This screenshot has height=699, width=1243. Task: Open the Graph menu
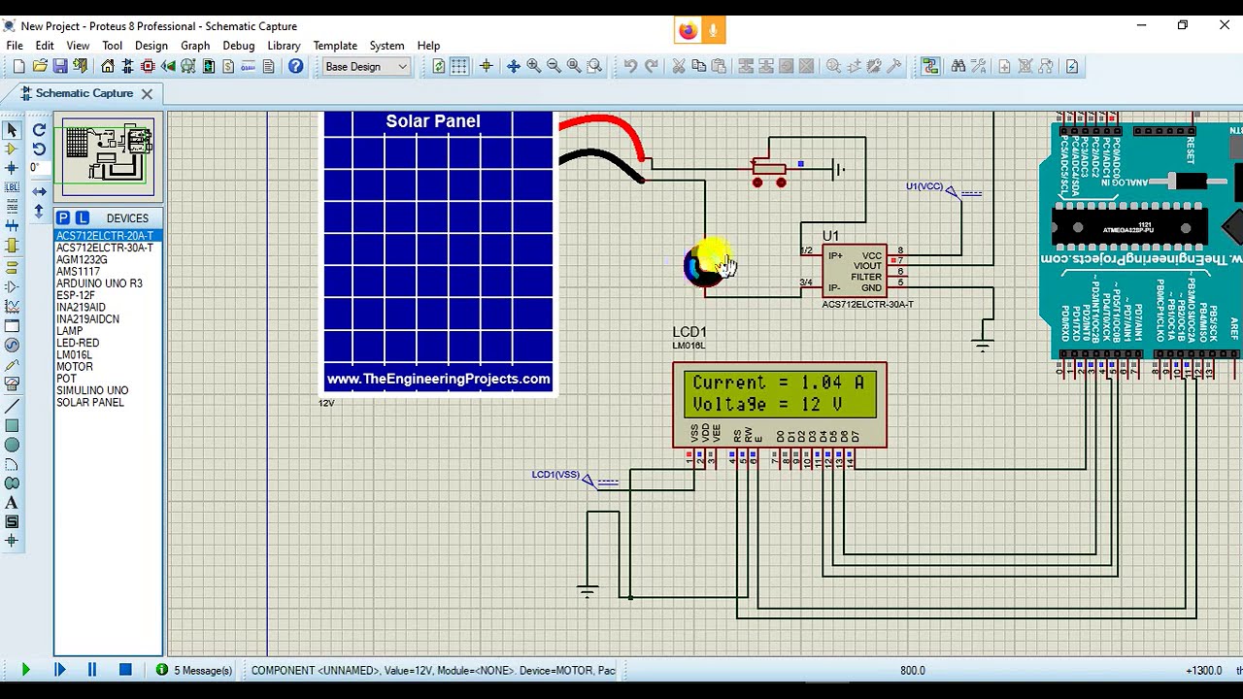coord(195,46)
